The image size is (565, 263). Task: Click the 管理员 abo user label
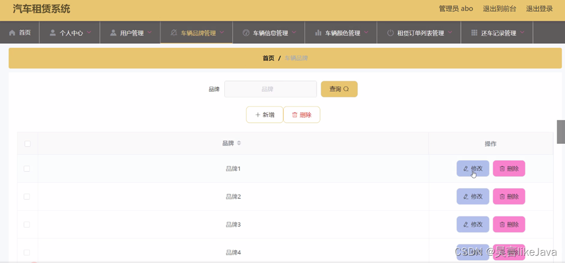point(456,9)
